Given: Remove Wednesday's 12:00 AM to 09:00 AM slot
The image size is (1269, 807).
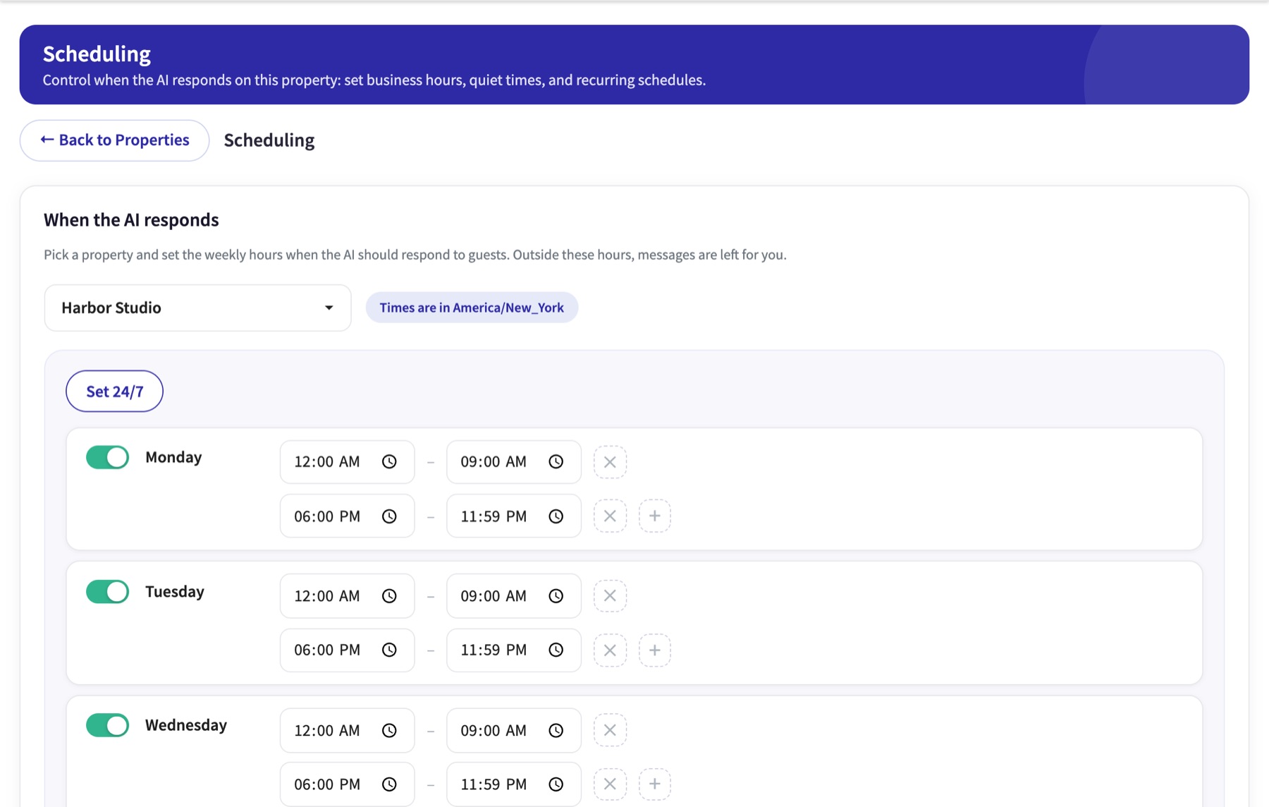Looking at the screenshot, I should pos(610,731).
